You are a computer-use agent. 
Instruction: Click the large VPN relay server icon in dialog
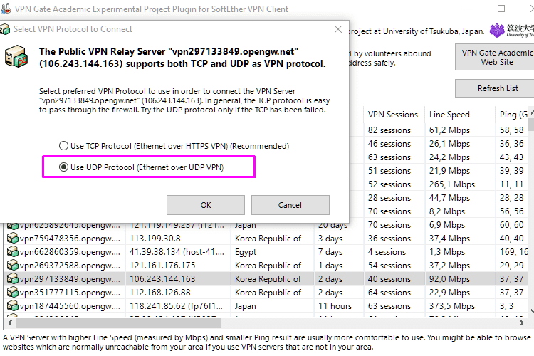pos(16,56)
